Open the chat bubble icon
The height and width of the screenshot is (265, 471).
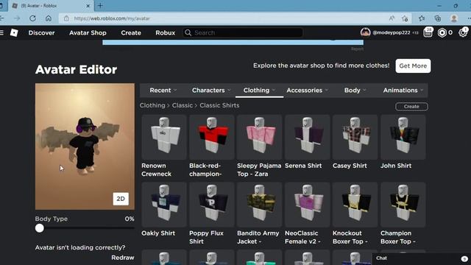coord(464,258)
